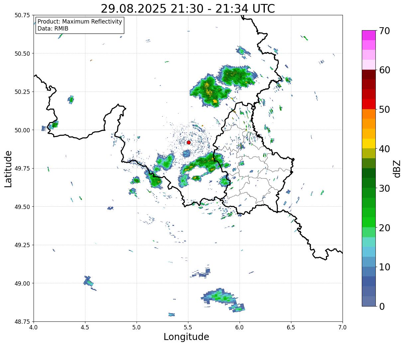Click the bright green colorbar segment above 20
This screenshot has width=405, height=345.
pos(369,222)
